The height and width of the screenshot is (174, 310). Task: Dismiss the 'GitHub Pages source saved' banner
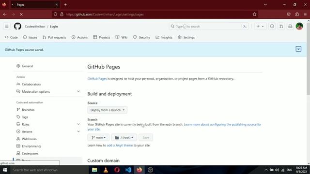coord(298,49)
